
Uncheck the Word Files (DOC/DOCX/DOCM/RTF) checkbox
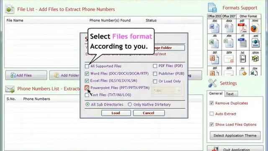tap(87, 74)
